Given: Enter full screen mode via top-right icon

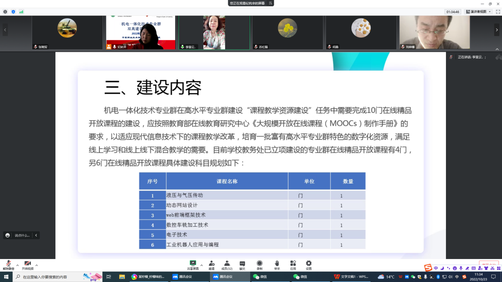Looking at the screenshot, I should pos(498,12).
